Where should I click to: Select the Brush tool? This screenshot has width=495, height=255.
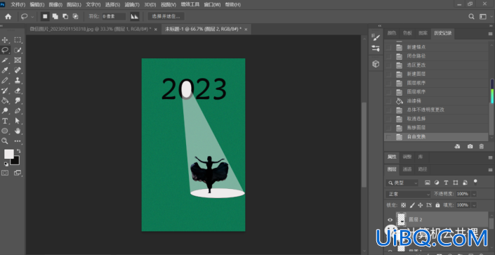[x=5, y=80]
